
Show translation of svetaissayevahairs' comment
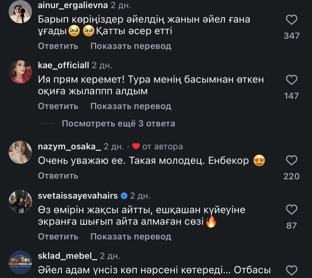click(x=131, y=236)
